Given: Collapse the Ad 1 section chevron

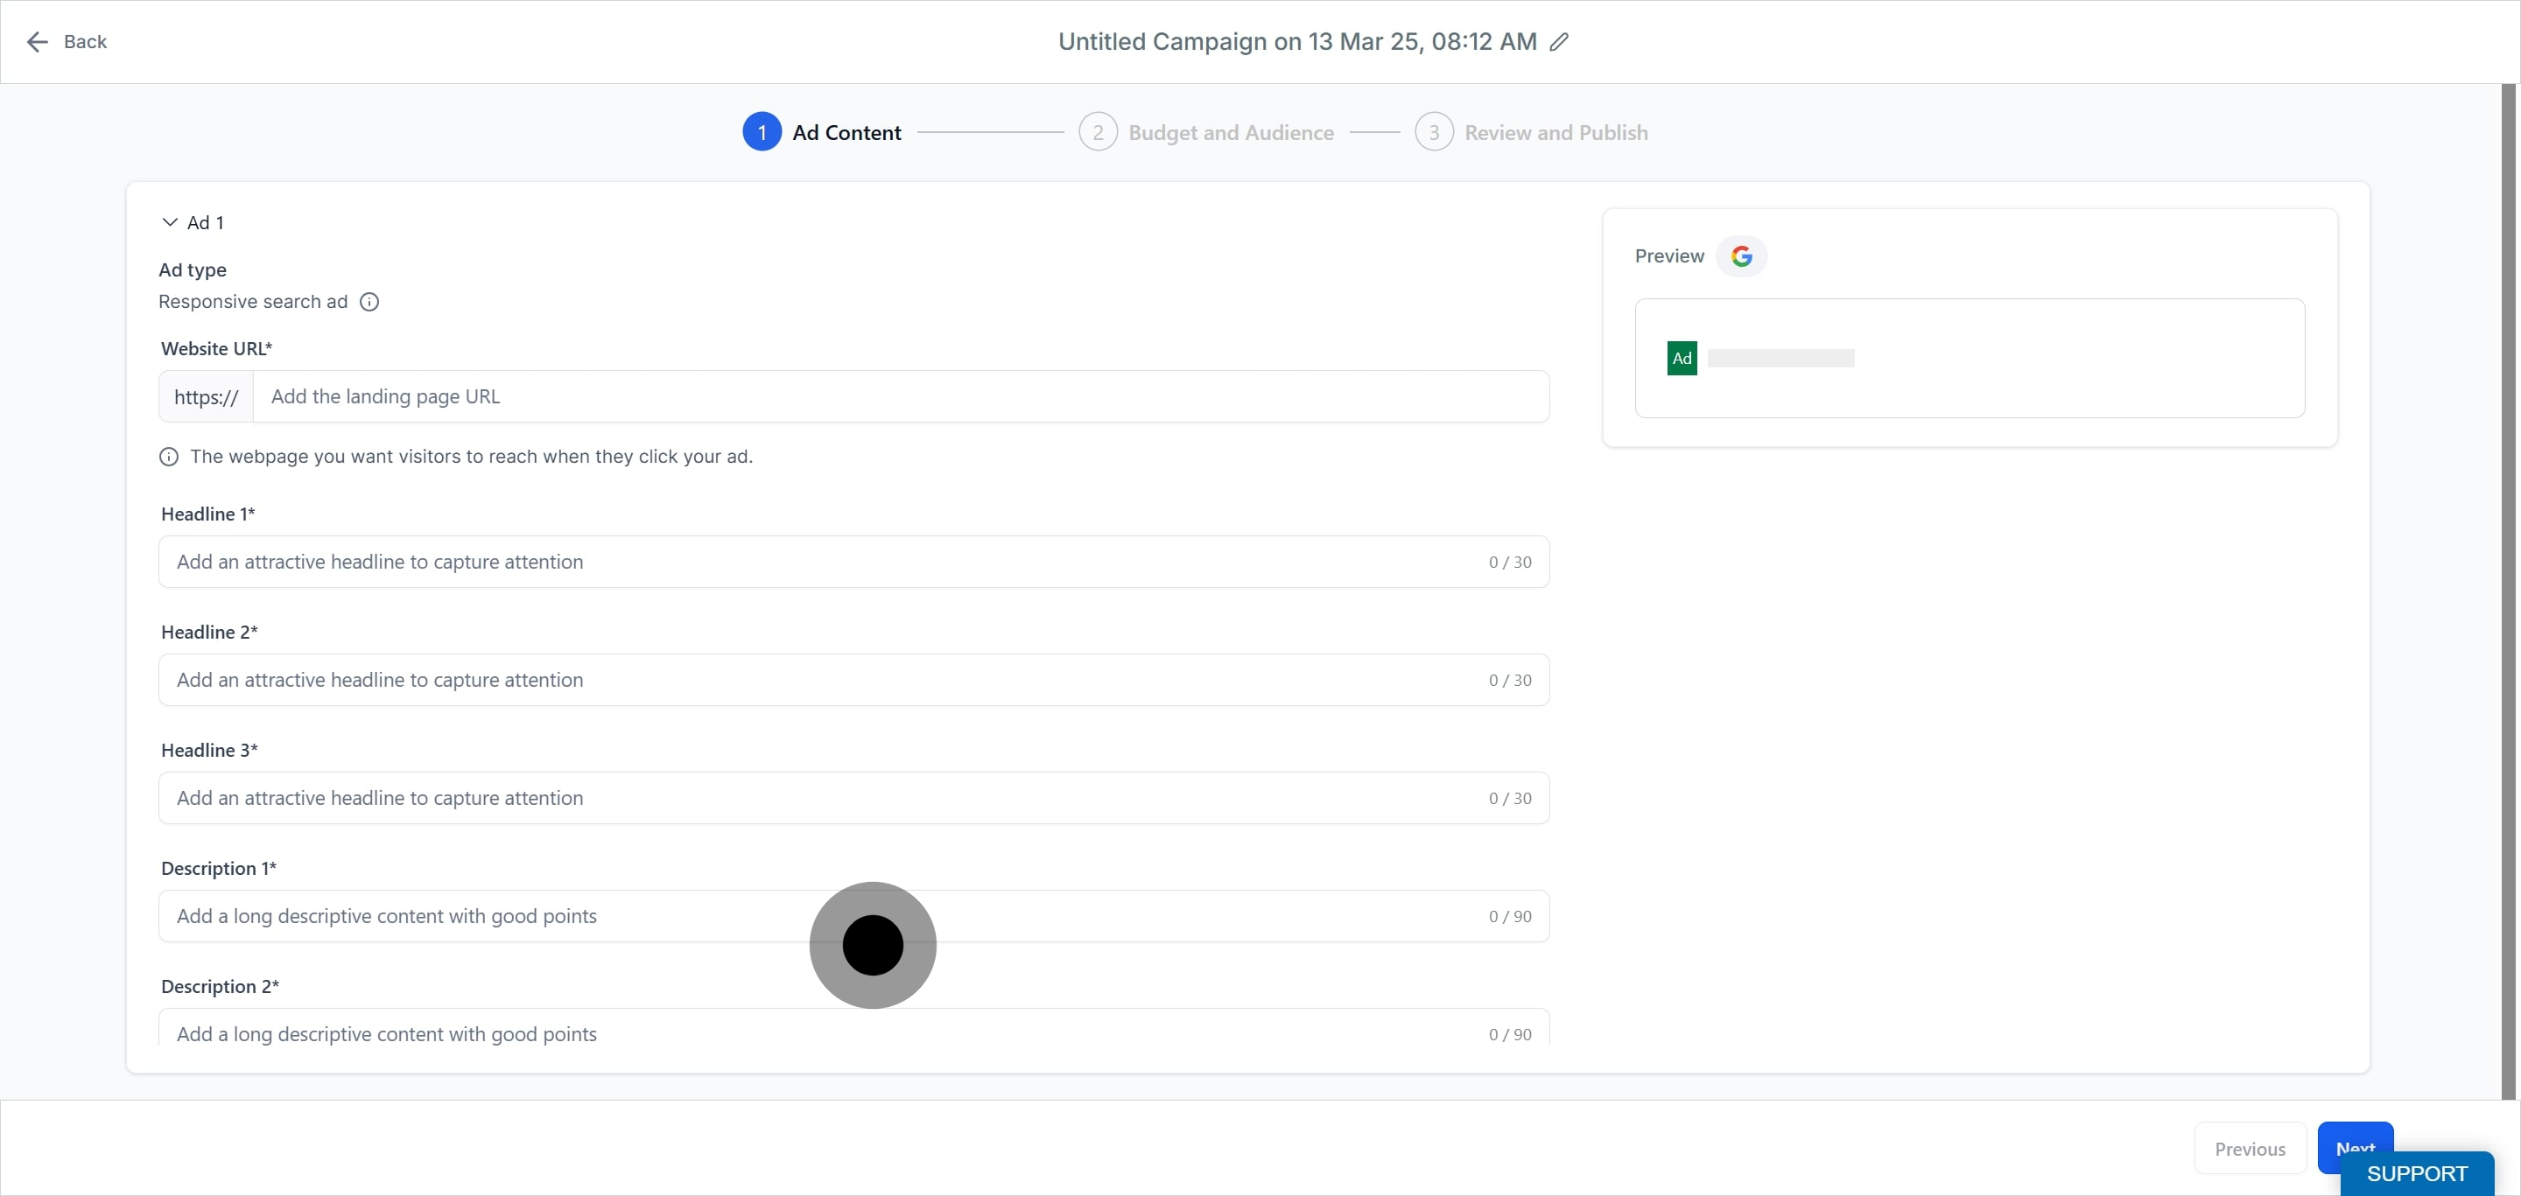Looking at the screenshot, I should pyautogui.click(x=169, y=223).
